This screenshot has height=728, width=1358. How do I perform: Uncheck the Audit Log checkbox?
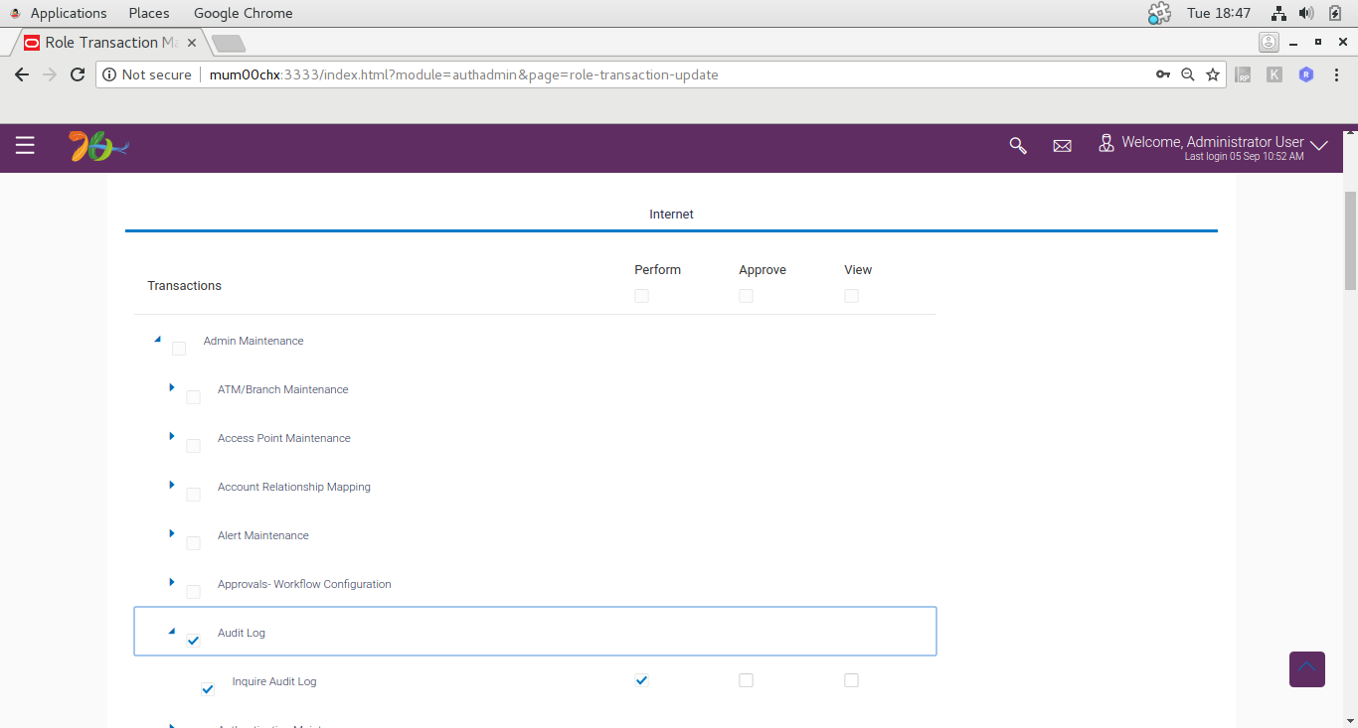point(194,641)
